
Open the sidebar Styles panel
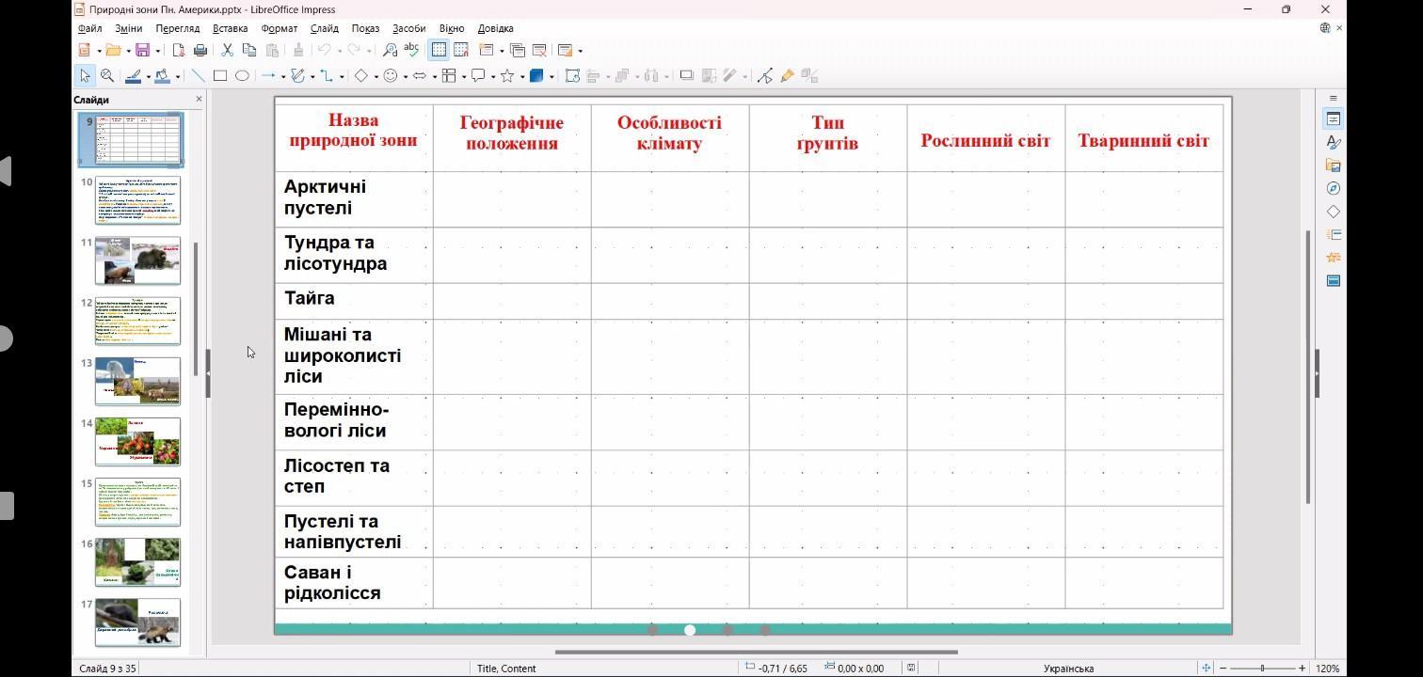pyautogui.click(x=1334, y=142)
